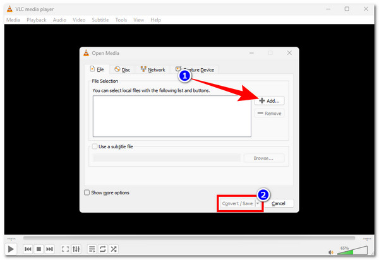The image size is (379, 260).
Task: Skip to previous media track
Action: click(28, 249)
